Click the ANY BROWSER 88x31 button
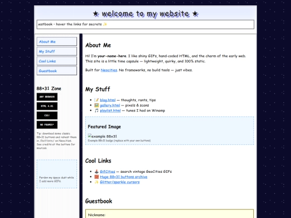This screenshot has width=291, height=218. [47, 97]
